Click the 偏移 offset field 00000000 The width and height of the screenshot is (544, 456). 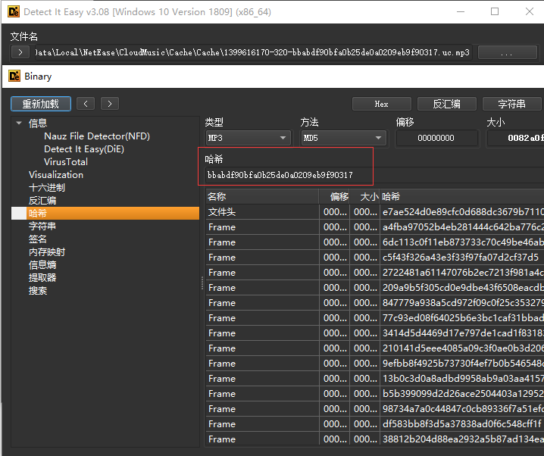(436, 138)
